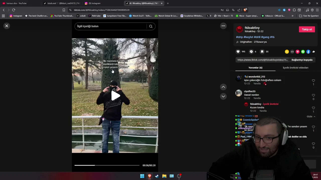The width and height of the screenshot is (321, 180).
Task: Open the browser hamburger main menu
Action: pyautogui.click(x=317, y=10)
